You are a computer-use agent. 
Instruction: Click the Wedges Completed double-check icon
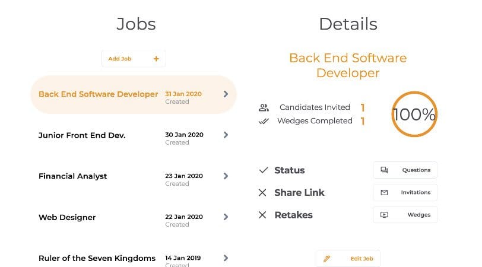click(x=264, y=121)
